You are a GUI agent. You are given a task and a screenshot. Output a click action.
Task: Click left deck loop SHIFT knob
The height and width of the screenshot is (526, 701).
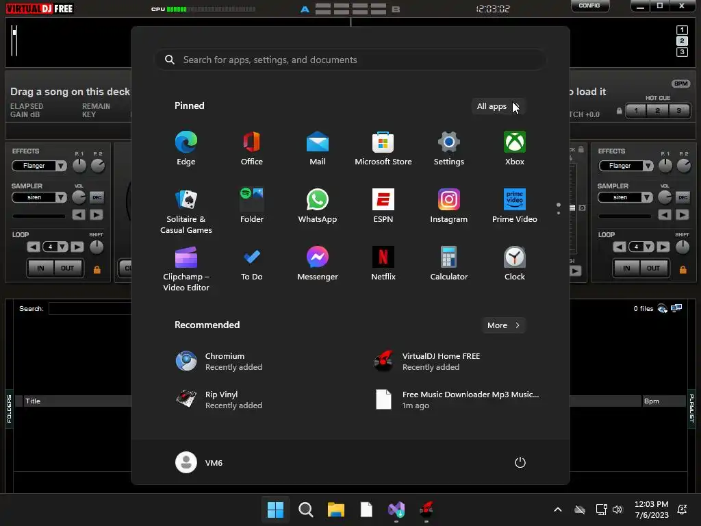pyautogui.click(x=97, y=247)
